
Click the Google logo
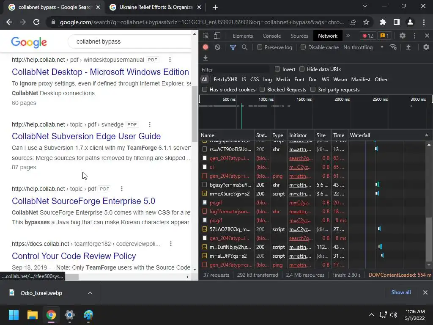point(29,42)
